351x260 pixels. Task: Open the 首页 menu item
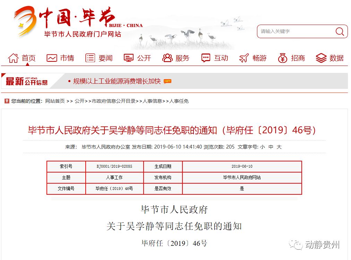28,58
